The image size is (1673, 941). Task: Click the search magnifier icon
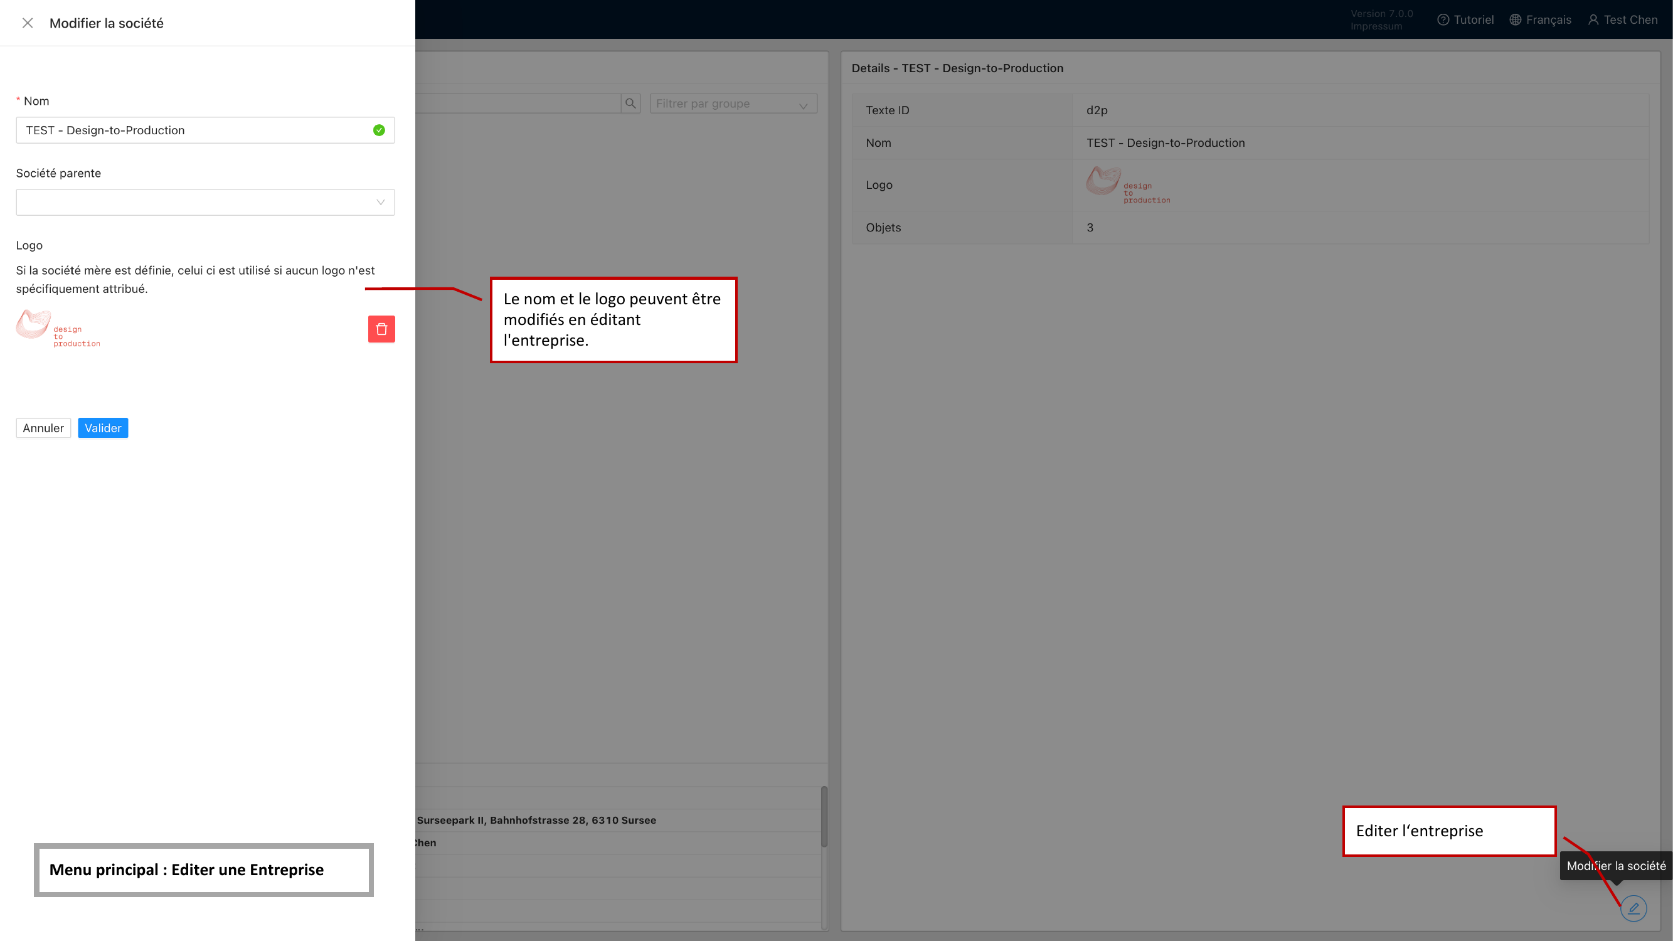point(629,103)
